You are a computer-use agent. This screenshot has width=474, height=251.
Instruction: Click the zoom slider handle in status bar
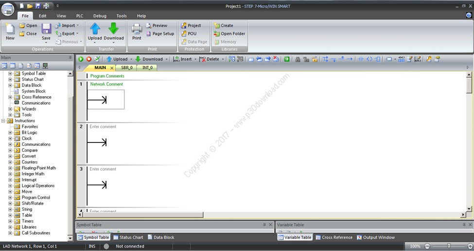click(x=449, y=246)
